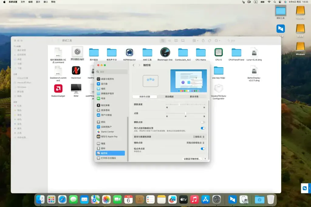Image resolution: width=311 pixels, height=207 pixels.
Task: Switch Finder to list view
Action: coord(169,40)
